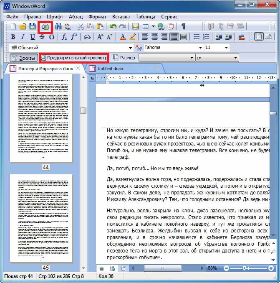Viewport: 280px width, 283px height.
Task: Center align the text
Action: point(154,37)
